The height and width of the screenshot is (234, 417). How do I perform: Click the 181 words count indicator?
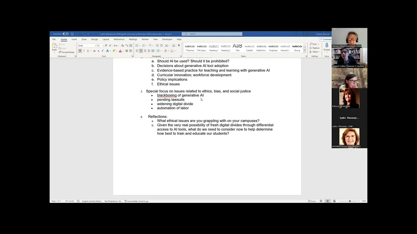[69, 201]
